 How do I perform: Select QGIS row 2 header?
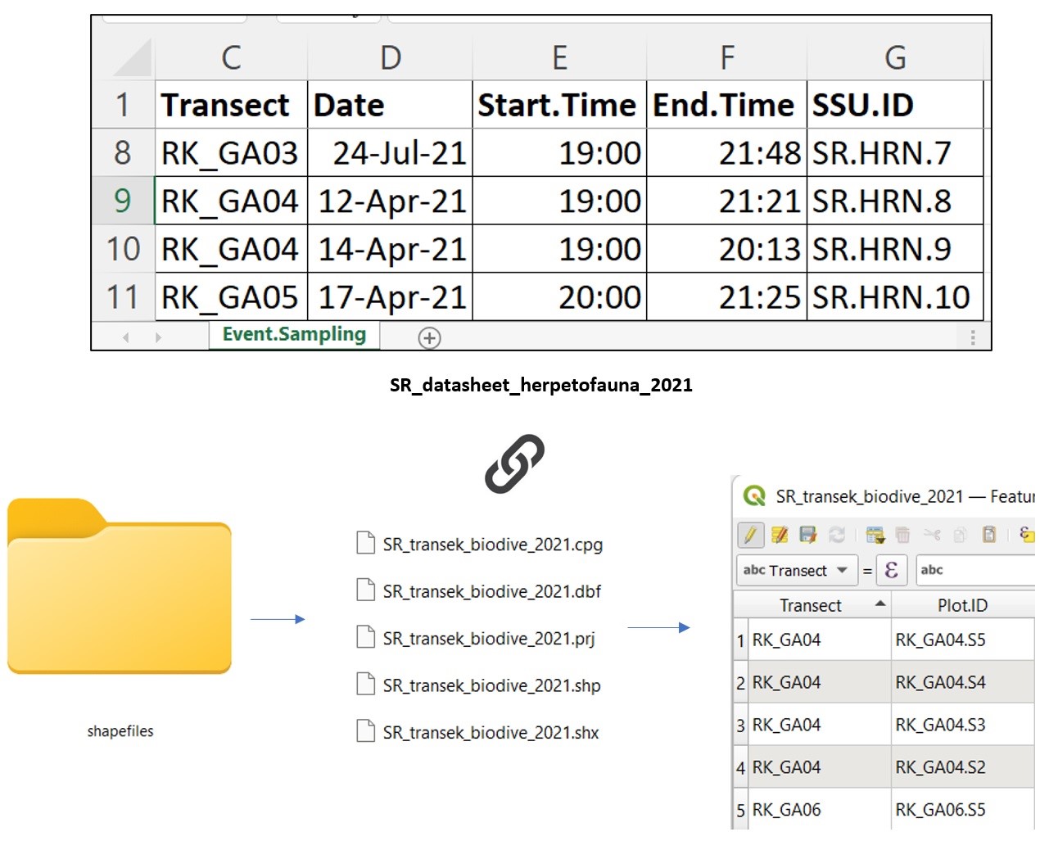(x=740, y=682)
